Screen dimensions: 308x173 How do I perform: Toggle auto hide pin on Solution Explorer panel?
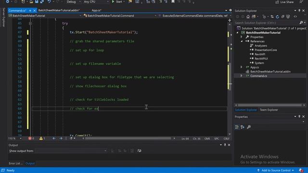(x=299, y=11)
